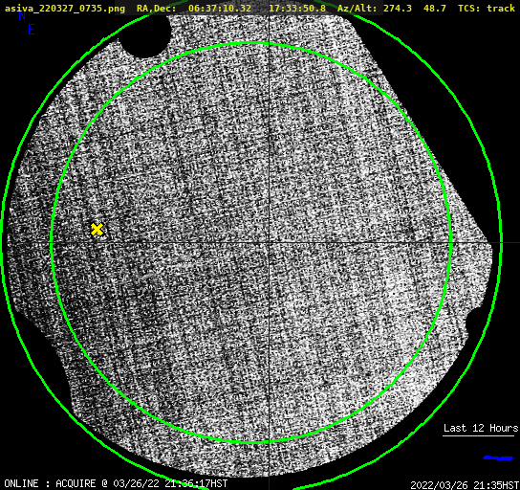Image resolution: width=520 pixels, height=490 pixels.
Task: Click the RA,Dec: label in header
Action: pyautogui.click(x=157, y=8)
